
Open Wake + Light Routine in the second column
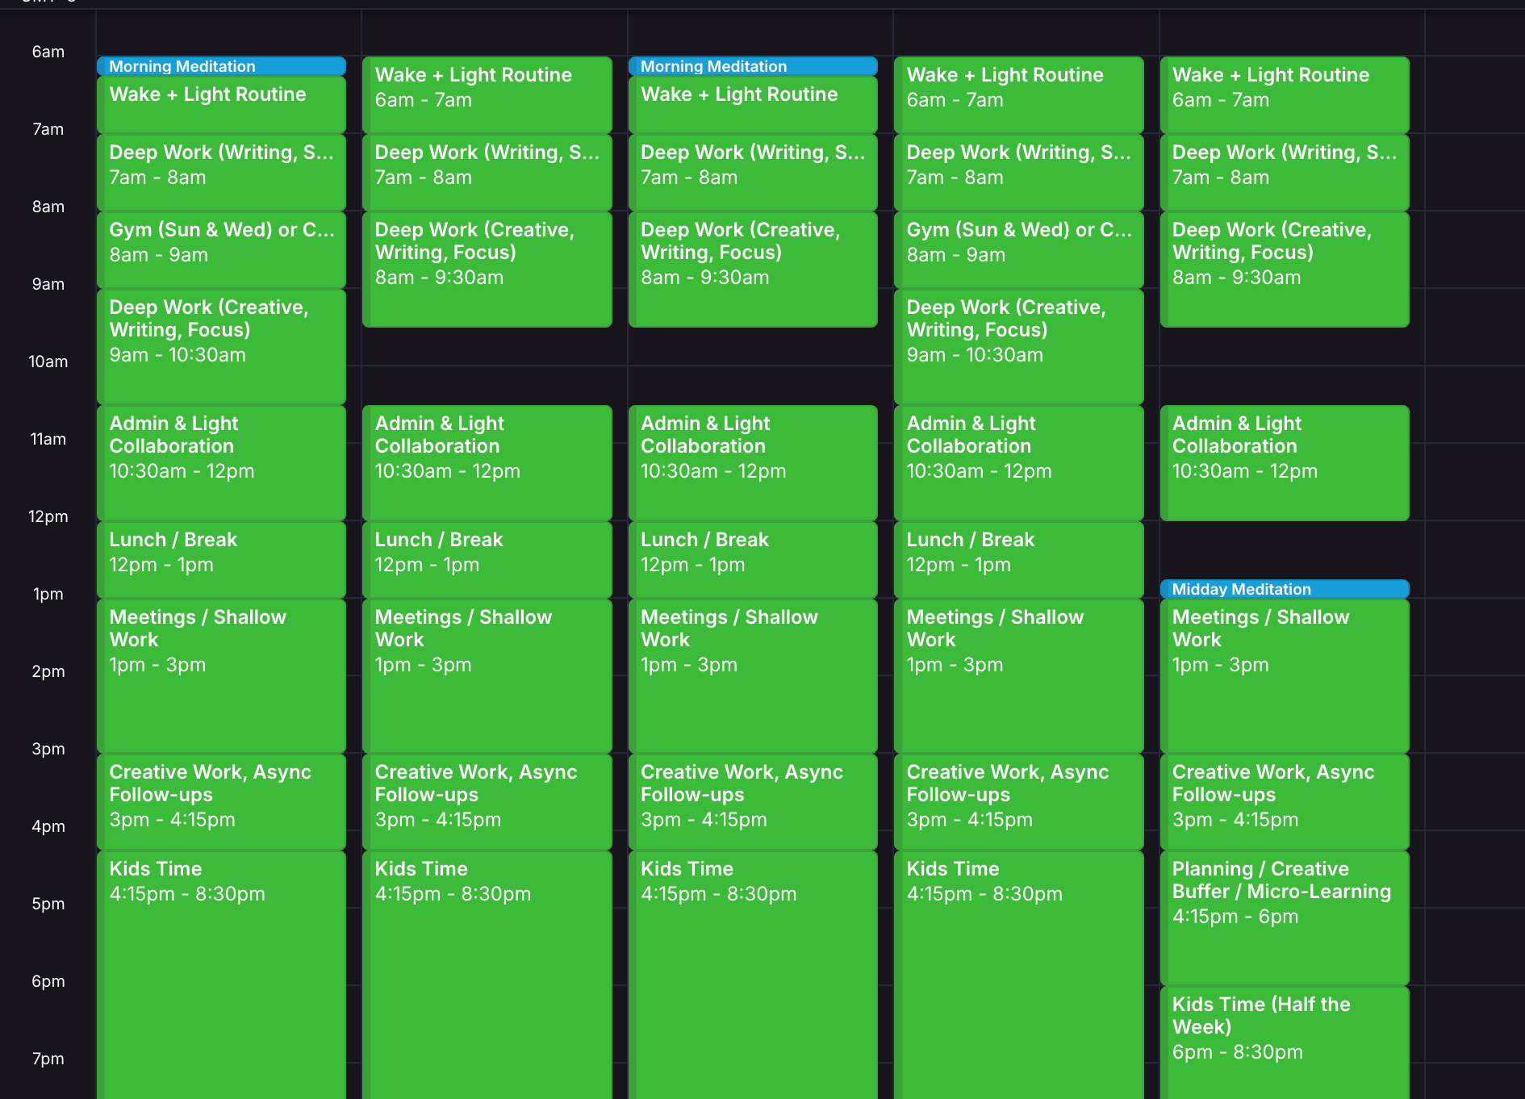487,94
